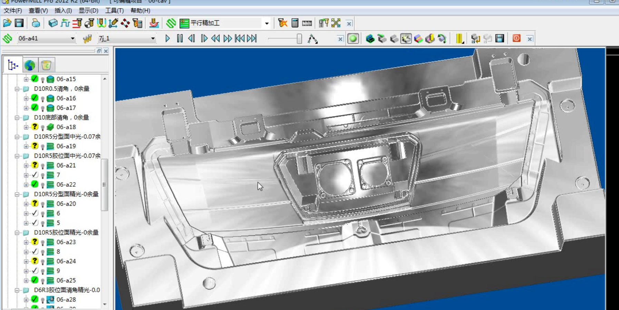Click the red ViewMill exit power icon
The image size is (619, 310).
[x=516, y=38]
